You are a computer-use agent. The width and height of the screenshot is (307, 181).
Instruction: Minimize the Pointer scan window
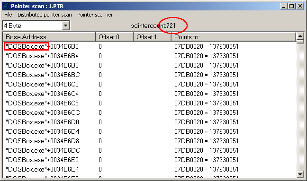click(x=284, y=6)
